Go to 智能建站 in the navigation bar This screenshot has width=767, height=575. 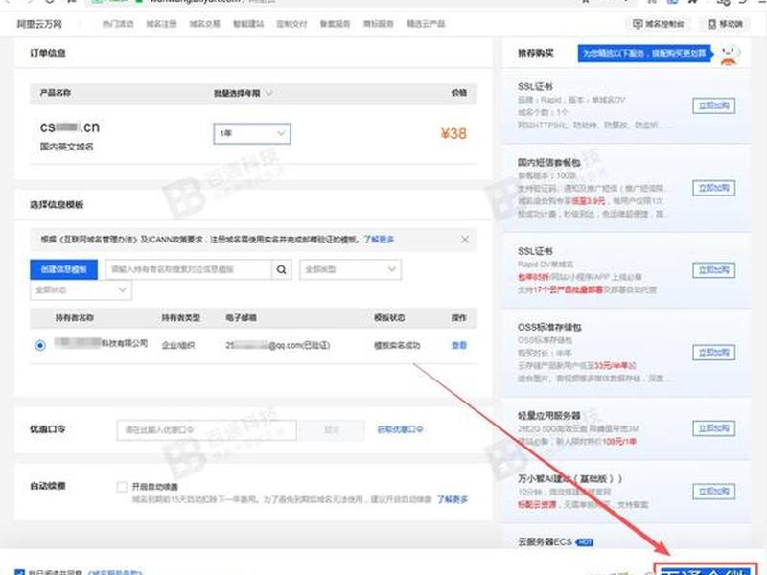[248, 23]
